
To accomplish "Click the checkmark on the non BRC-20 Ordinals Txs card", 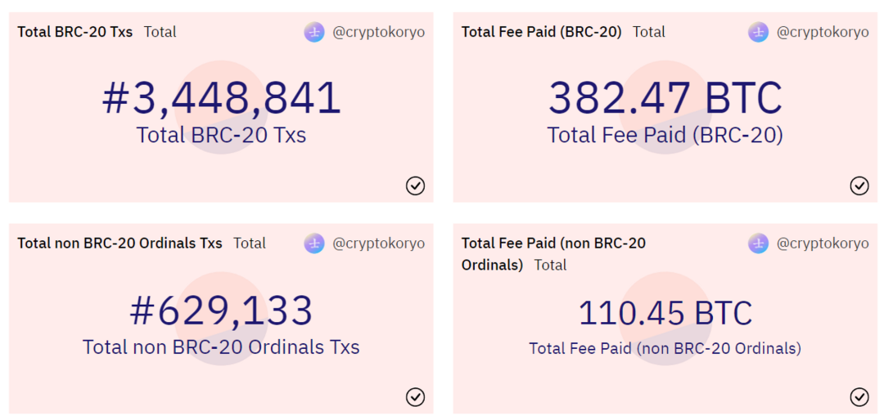I will [415, 397].
